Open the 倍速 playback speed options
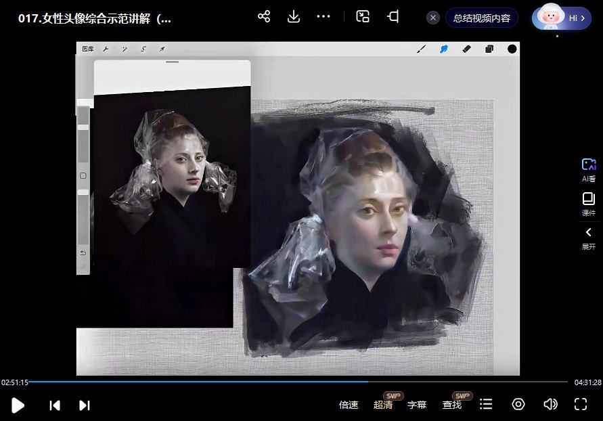Screen dimensions: 603x421 click(349, 405)
